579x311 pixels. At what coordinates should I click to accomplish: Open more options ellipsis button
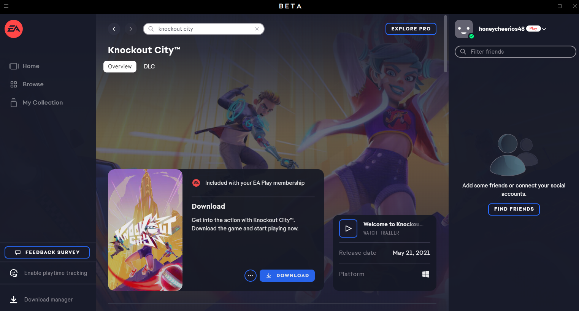pos(251,276)
